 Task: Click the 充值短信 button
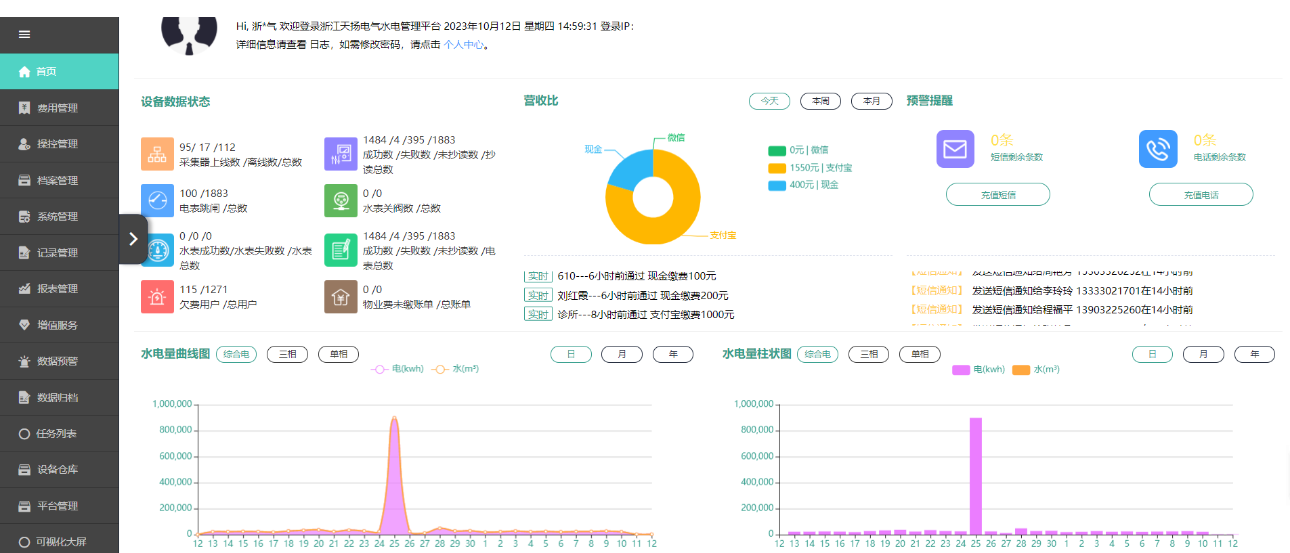997,194
